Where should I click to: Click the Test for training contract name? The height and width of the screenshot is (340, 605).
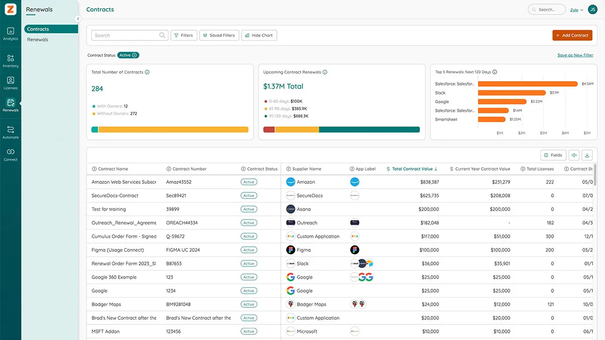point(109,209)
